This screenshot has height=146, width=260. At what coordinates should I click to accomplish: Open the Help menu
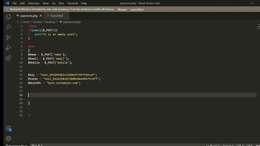click(84, 3)
